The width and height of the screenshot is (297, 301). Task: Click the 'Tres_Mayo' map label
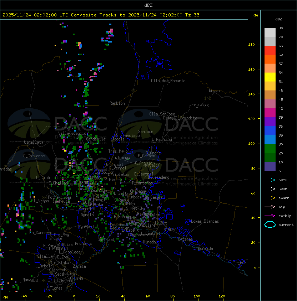coord(118,151)
